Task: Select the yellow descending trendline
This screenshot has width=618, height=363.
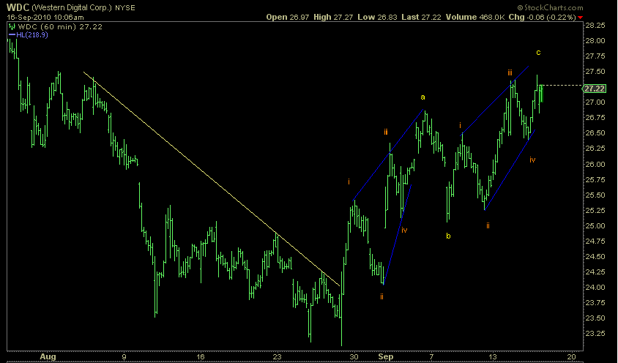Action: click(212, 179)
